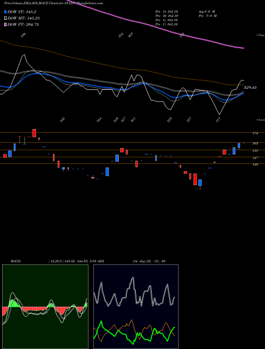Click the 329.45 value beside the EMA lines
Viewport: 265px width, 349px height.
(250, 87)
